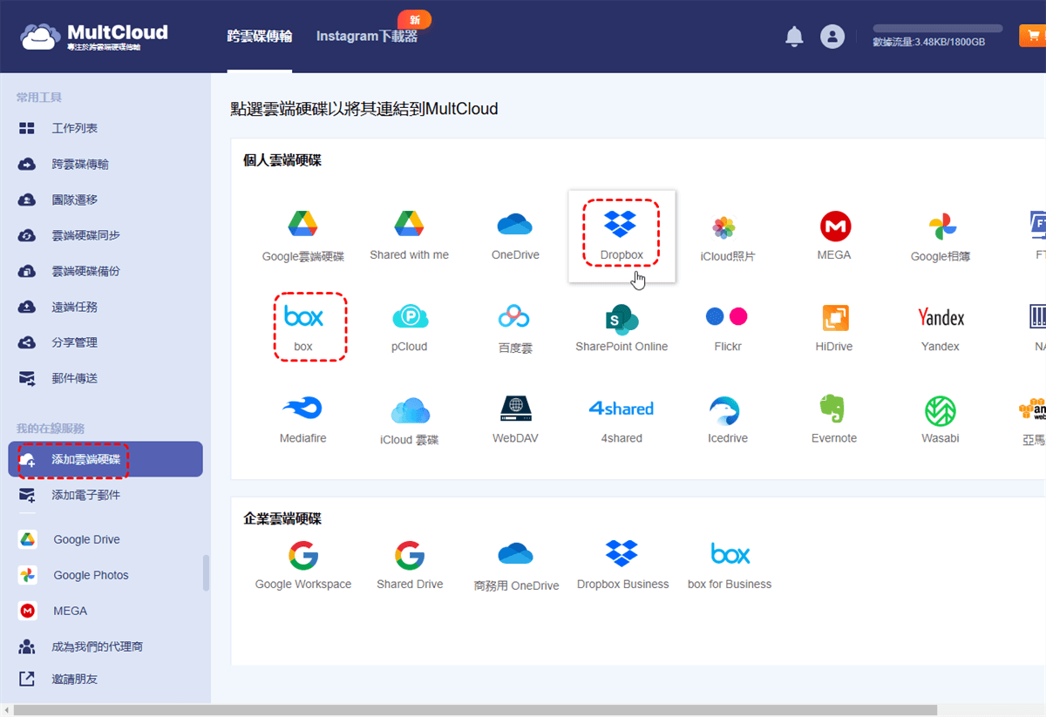Screen dimensions: 1046x717
Task: Add Icedrive cloud service
Action: pos(728,419)
